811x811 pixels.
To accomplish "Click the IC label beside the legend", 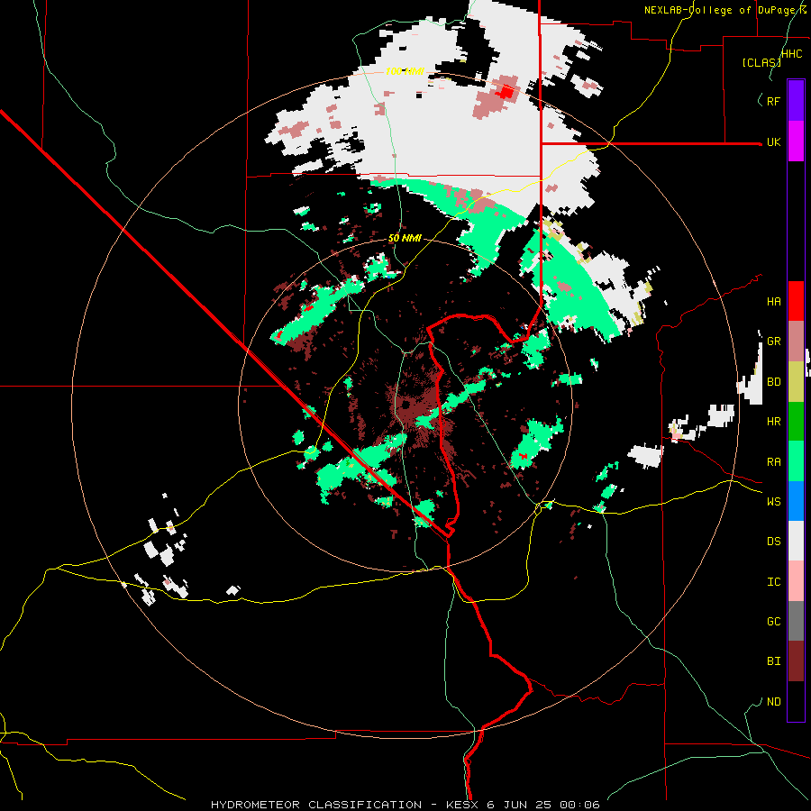I will point(773,582).
